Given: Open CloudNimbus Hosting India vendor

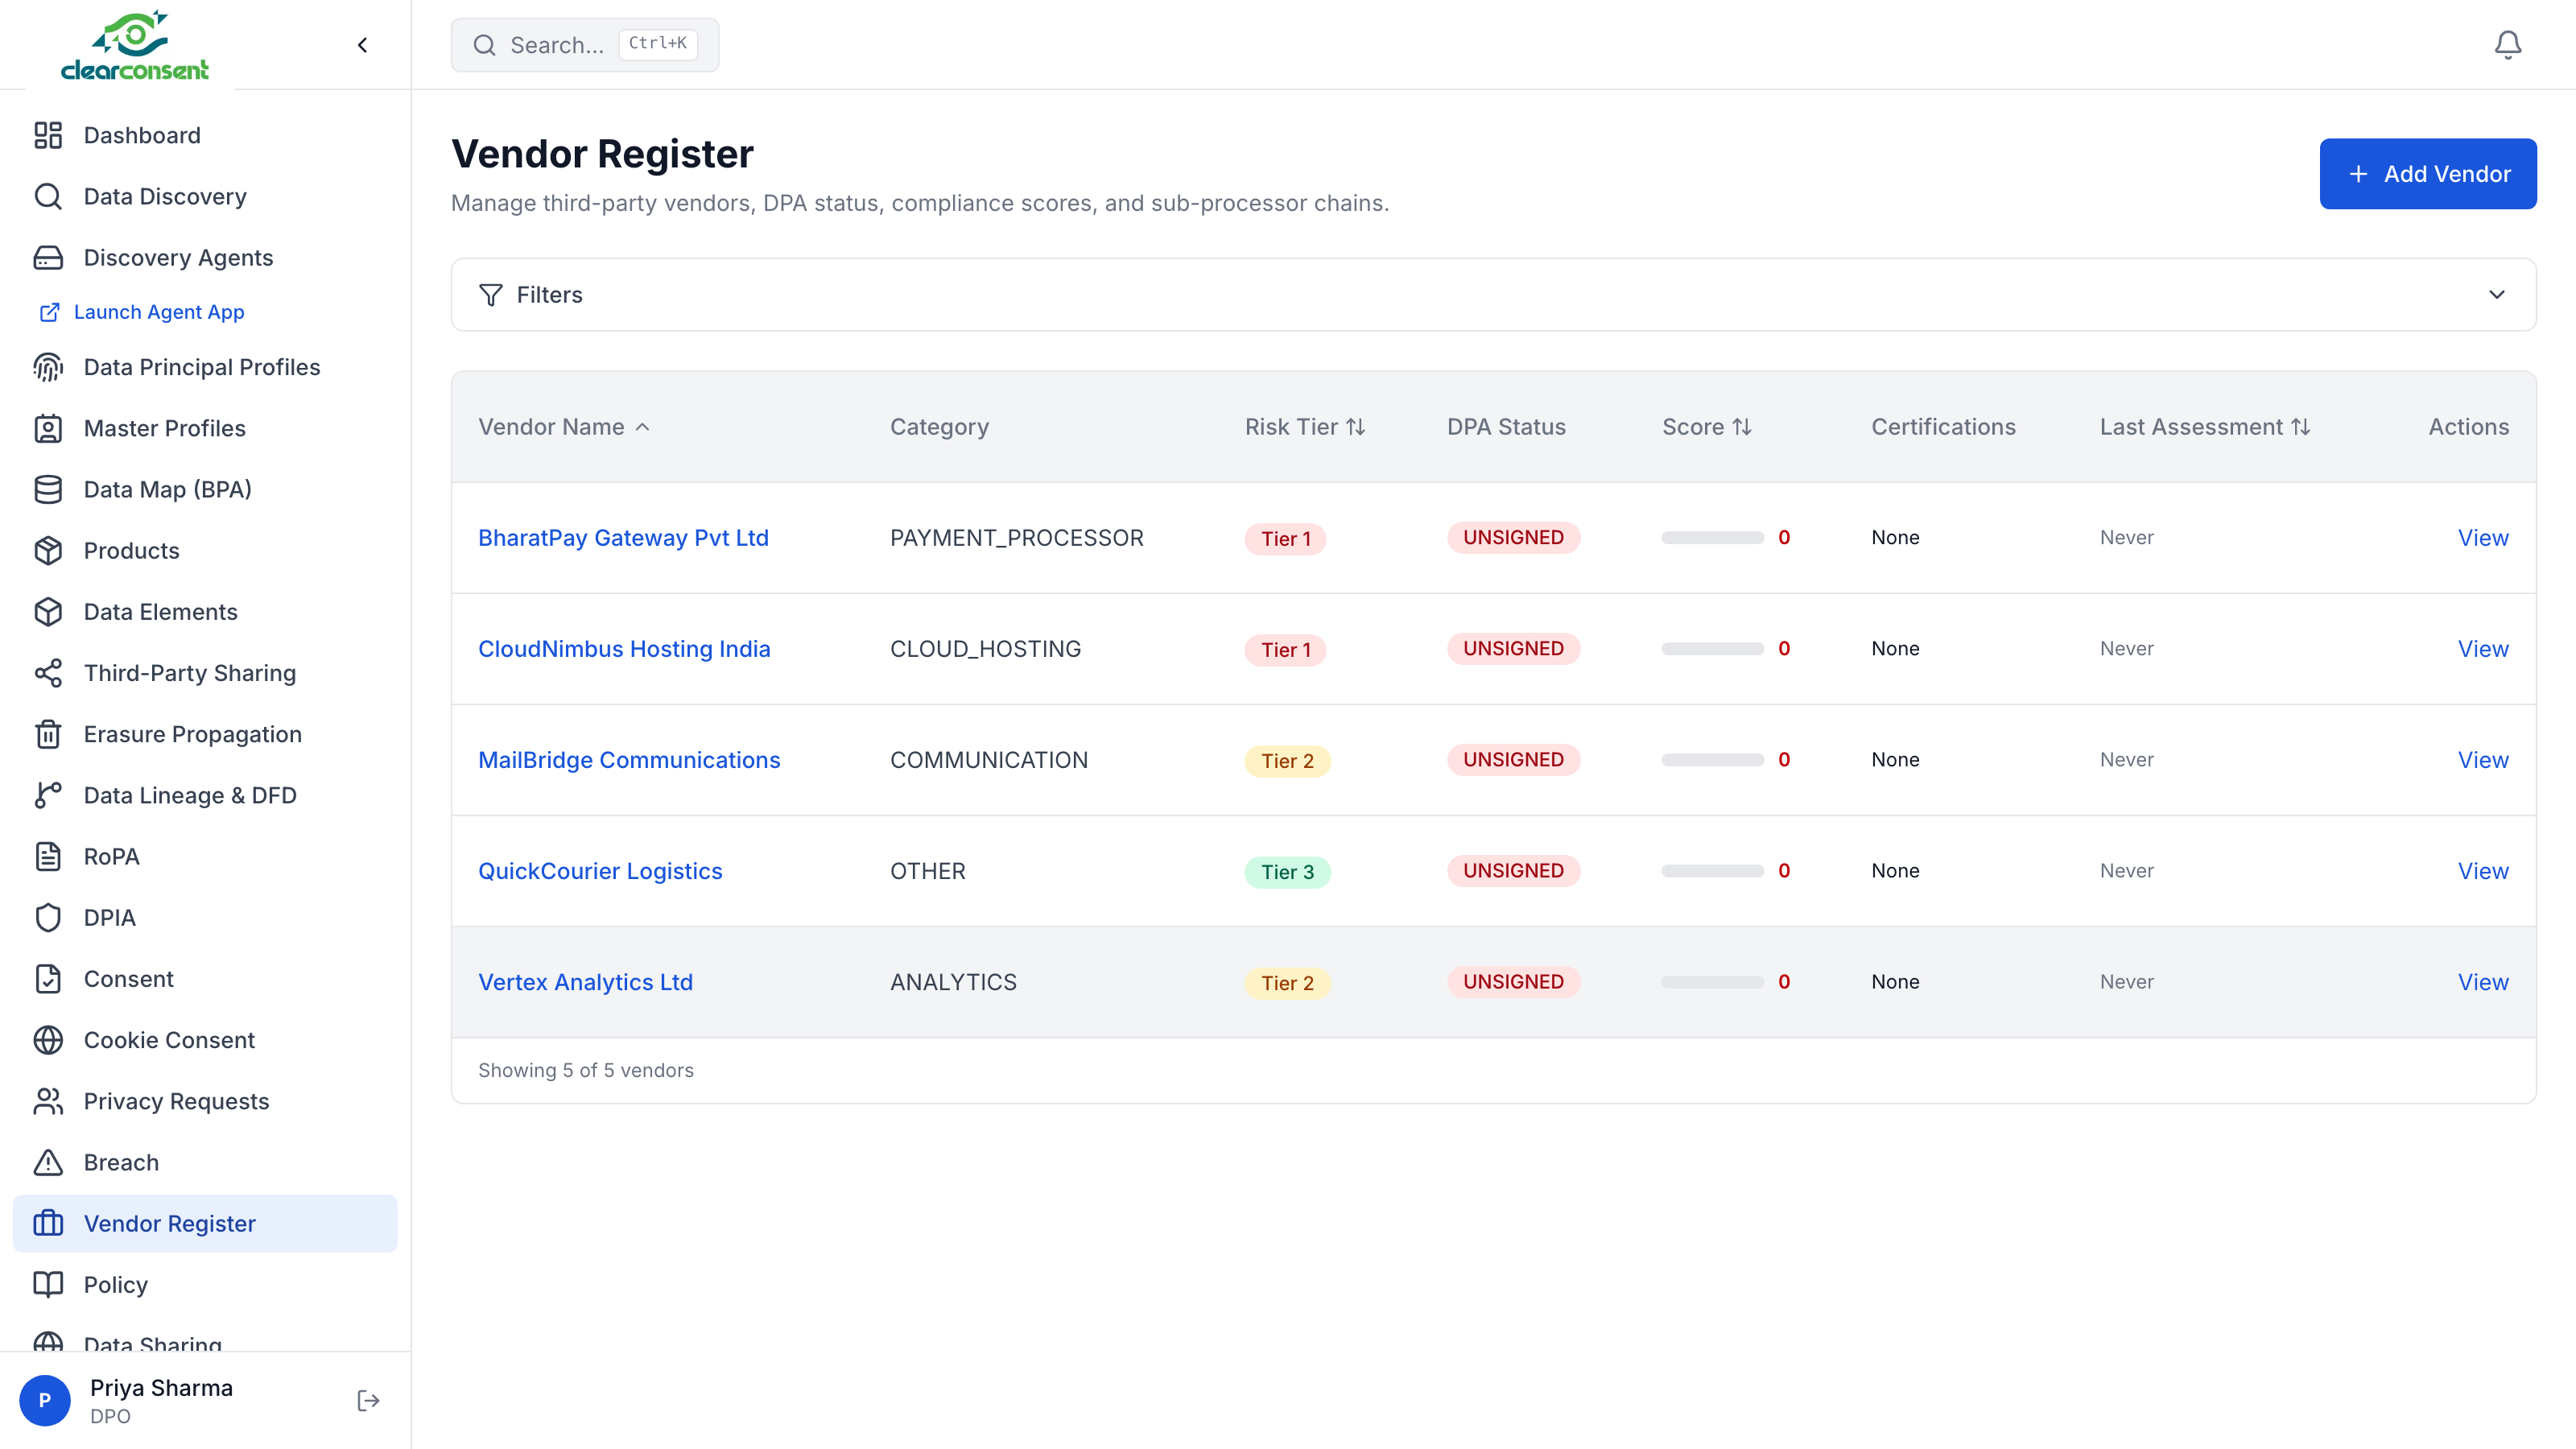Looking at the screenshot, I should (x=624, y=649).
